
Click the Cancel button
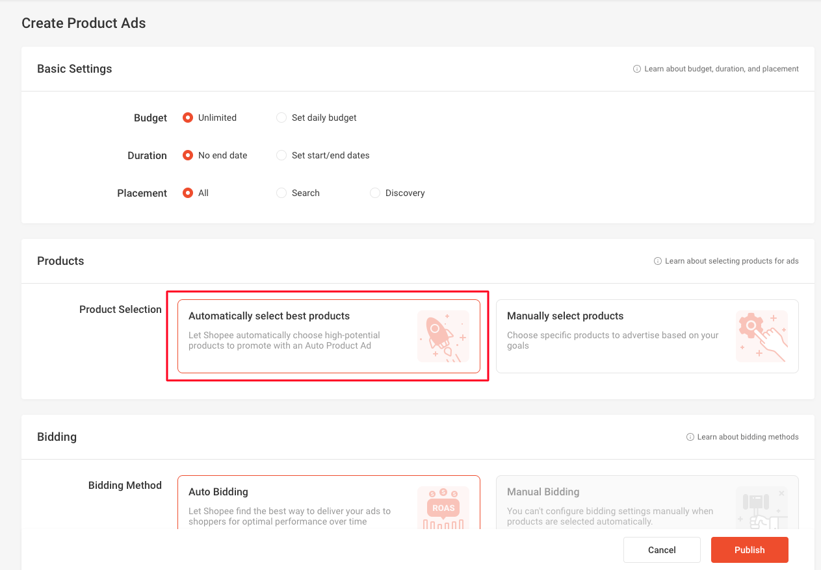coord(662,550)
